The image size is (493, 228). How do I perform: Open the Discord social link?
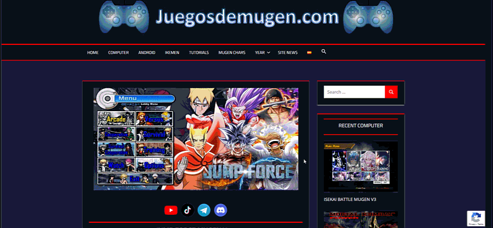click(x=221, y=210)
